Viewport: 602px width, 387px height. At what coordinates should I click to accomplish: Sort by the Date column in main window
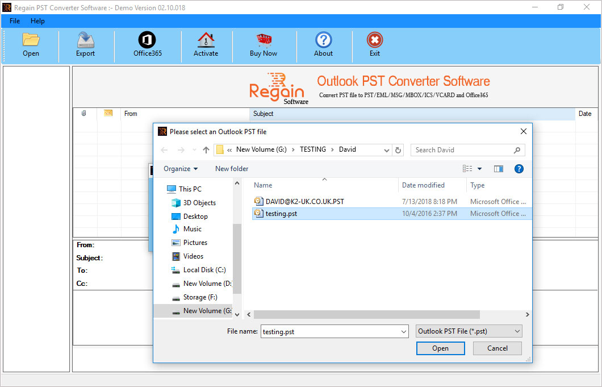tap(585, 114)
